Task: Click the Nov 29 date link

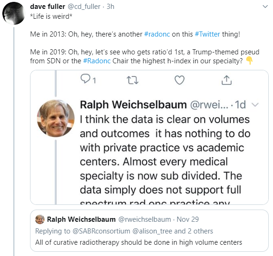Action: (188, 219)
